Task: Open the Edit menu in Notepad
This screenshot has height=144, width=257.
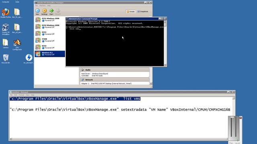Action: click(15, 95)
